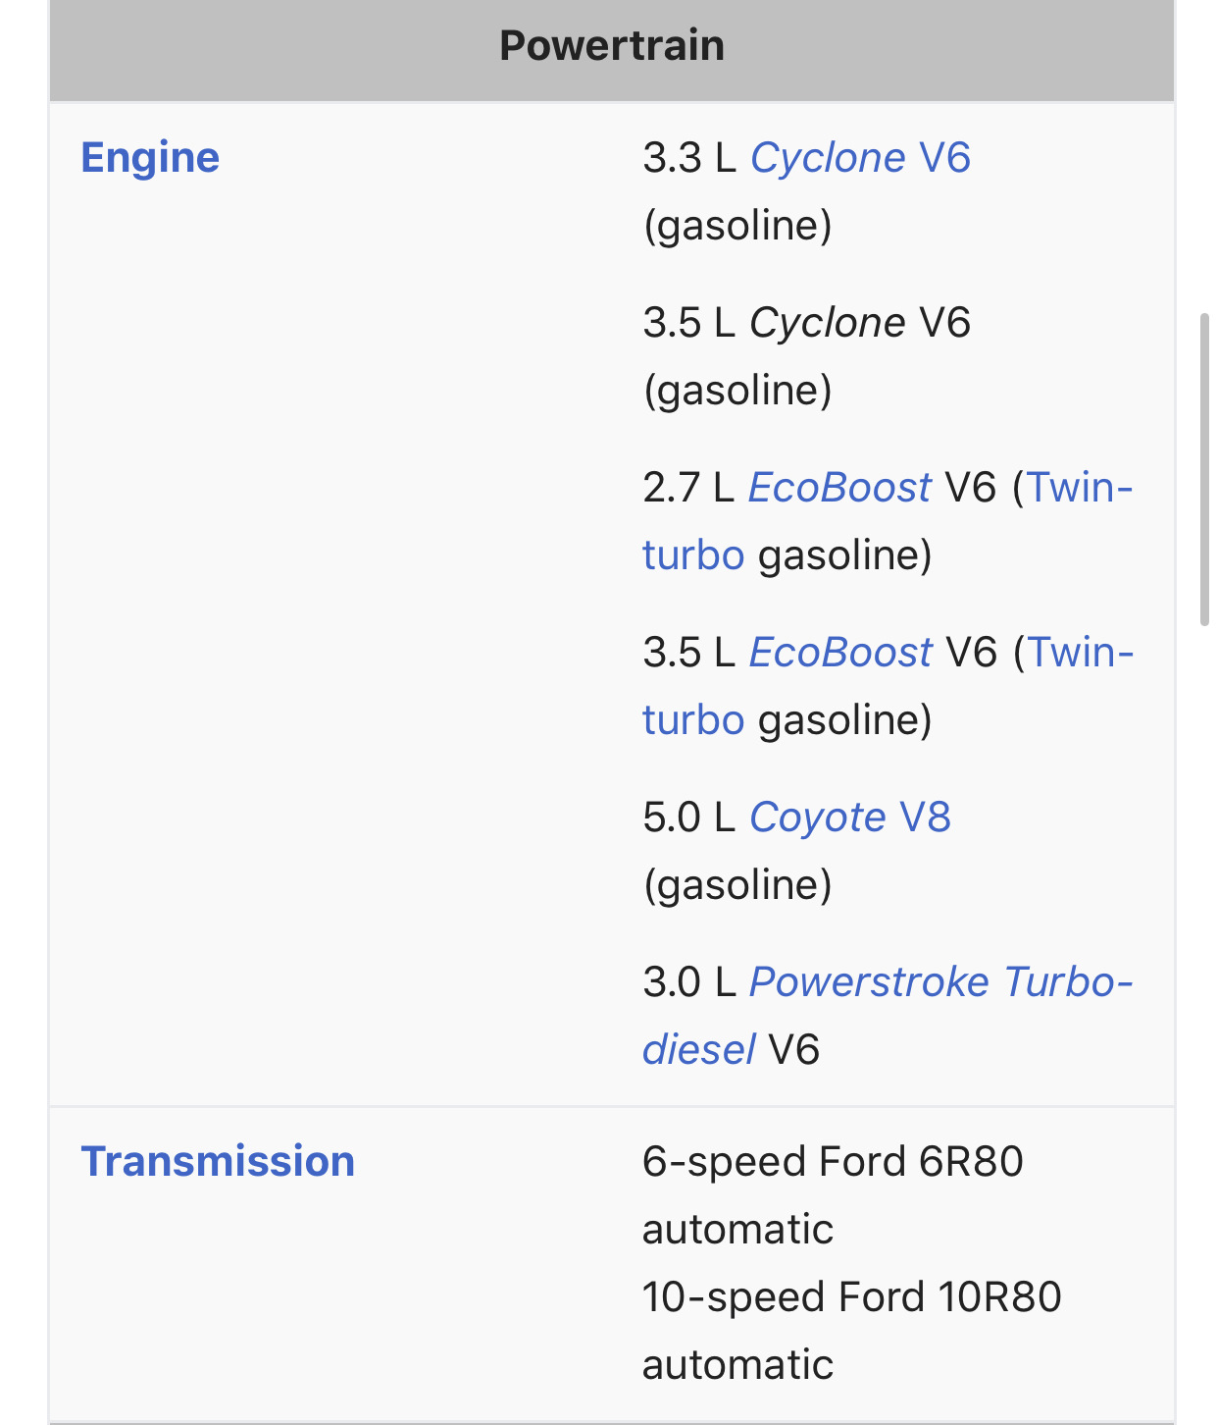Open the Powerstroke Turbo-diesel link
Viewport: 1218px width, 1425px height.
(x=941, y=982)
